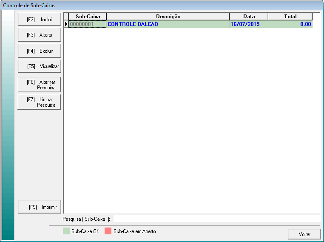Open the [F5] Visualizar option

40,66
